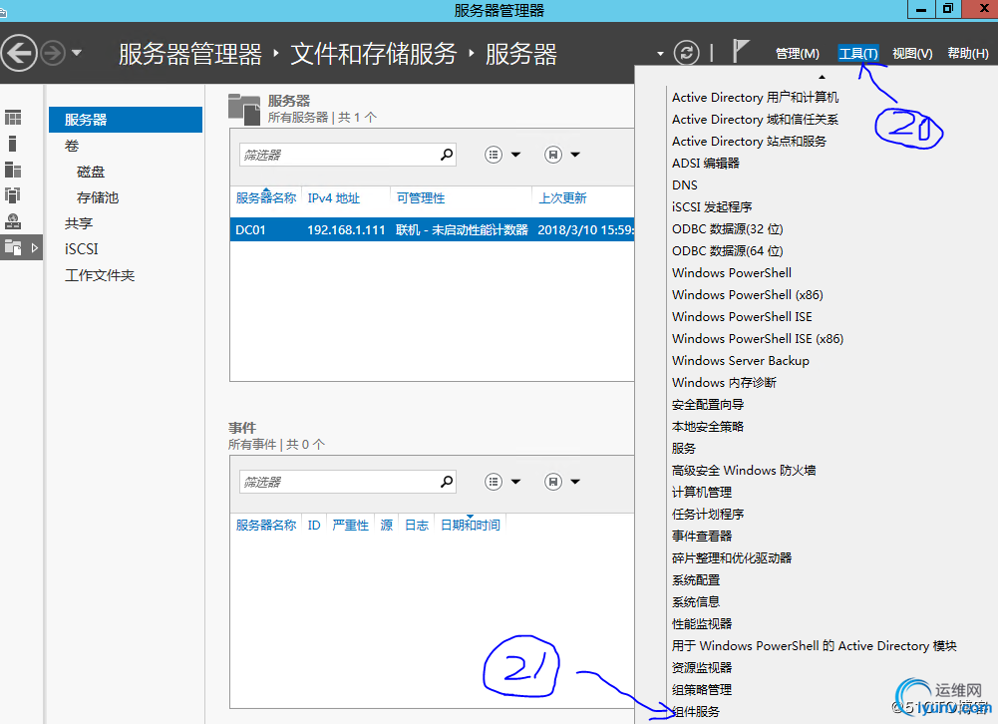Refresh Server Manager with refresh icon
Screen dimensions: 998x724
click(686, 53)
